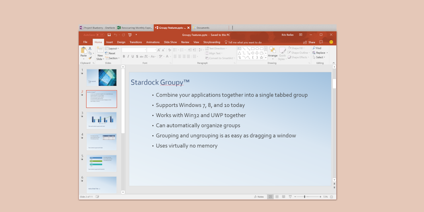Open the font name combo box
Image resolution: width=424 pixels, height=212 pixels.
pos(134,50)
